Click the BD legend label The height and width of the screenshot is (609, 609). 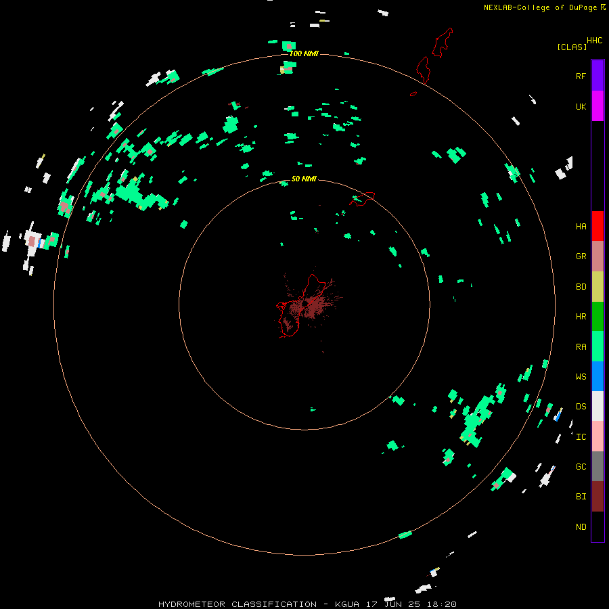coord(581,286)
